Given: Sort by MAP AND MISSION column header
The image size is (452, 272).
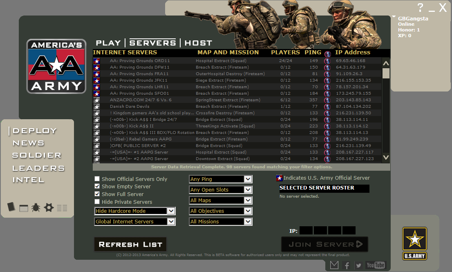Looking at the screenshot, I should pos(228,52).
